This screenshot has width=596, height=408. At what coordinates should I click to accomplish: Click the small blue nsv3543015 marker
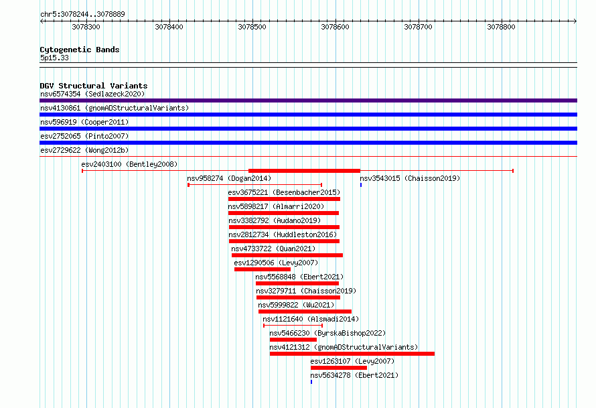pyautogui.click(x=361, y=185)
